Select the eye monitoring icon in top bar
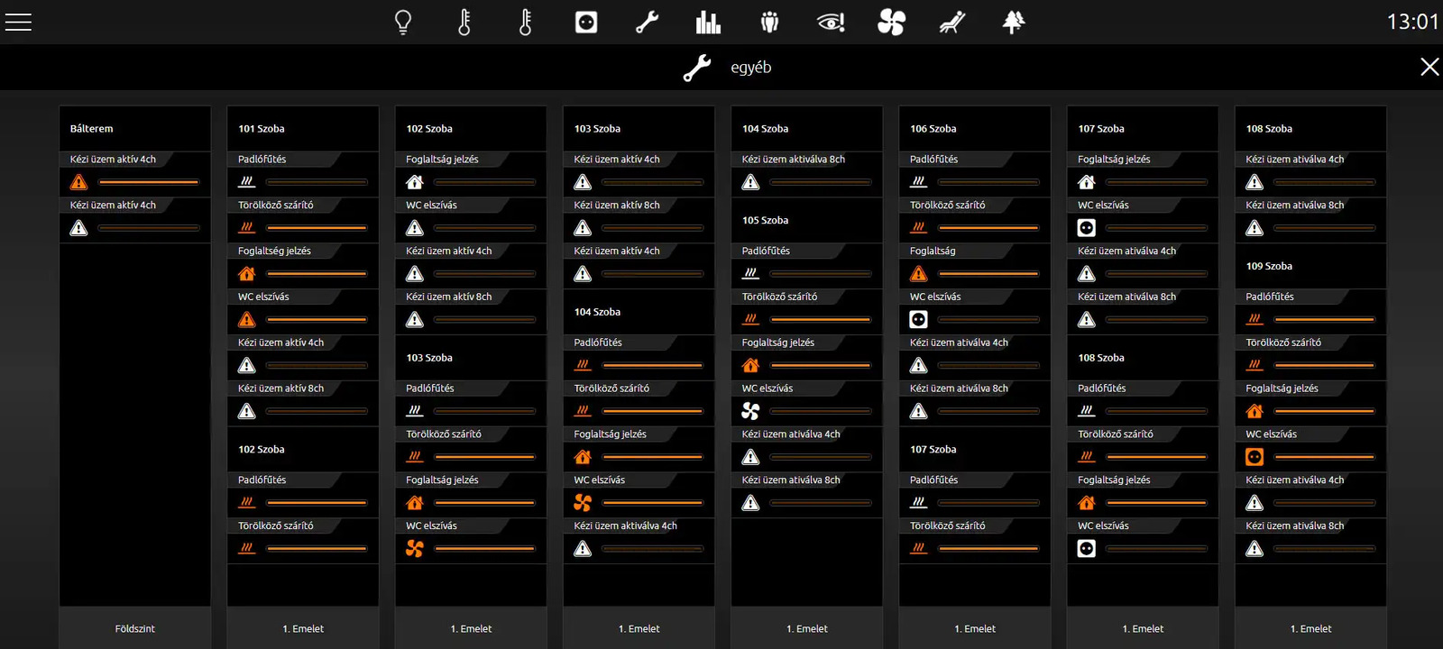 [830, 22]
